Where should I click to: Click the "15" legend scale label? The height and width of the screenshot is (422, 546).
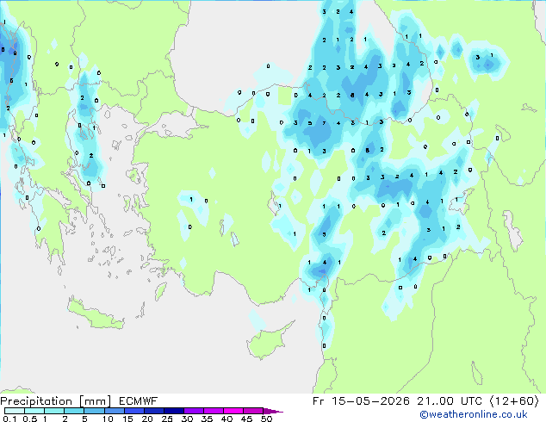[127, 419]
